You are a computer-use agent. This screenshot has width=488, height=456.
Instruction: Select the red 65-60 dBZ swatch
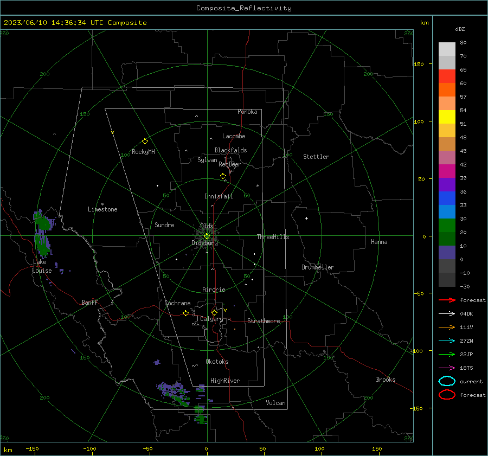447,76
